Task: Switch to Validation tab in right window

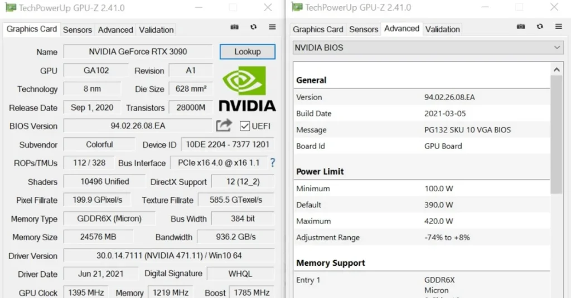Action: coord(442,29)
